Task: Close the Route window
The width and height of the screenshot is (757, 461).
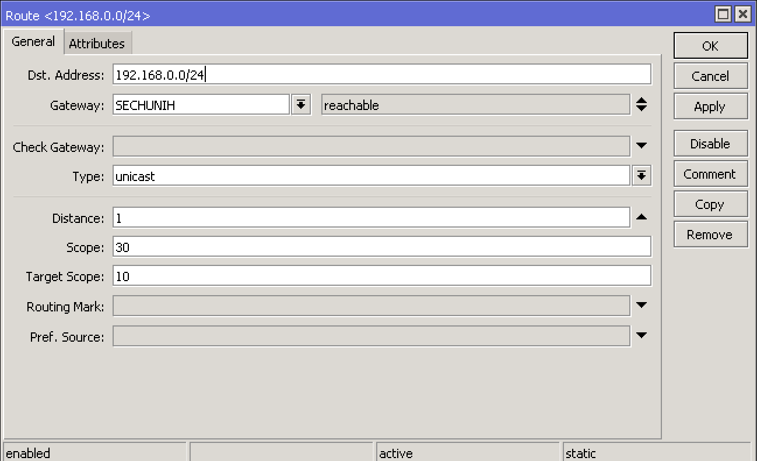Action: tap(742, 15)
